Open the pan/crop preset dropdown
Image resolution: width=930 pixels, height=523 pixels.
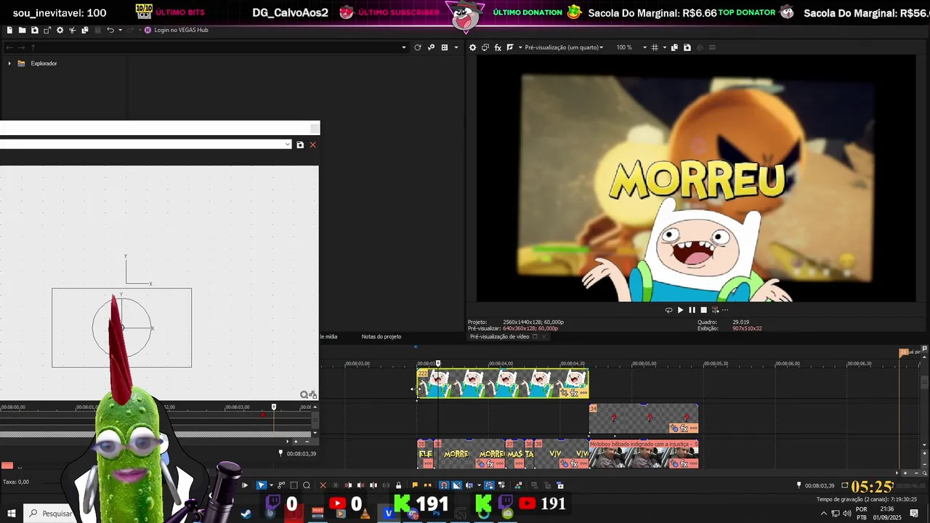tap(288, 145)
